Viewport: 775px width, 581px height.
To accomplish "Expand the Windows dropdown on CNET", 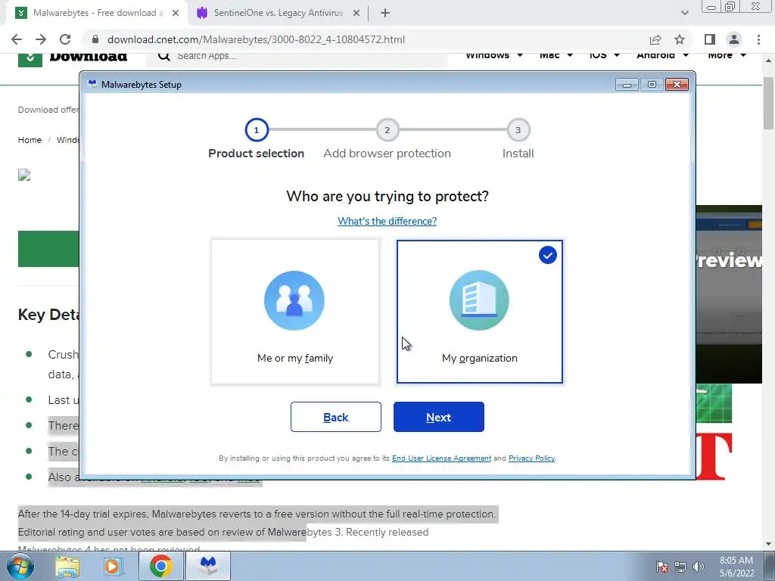I will tap(493, 56).
